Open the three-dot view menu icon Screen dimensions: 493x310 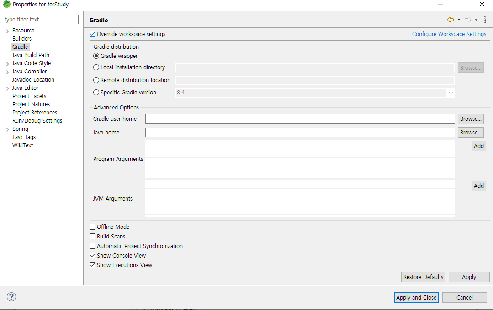(485, 20)
